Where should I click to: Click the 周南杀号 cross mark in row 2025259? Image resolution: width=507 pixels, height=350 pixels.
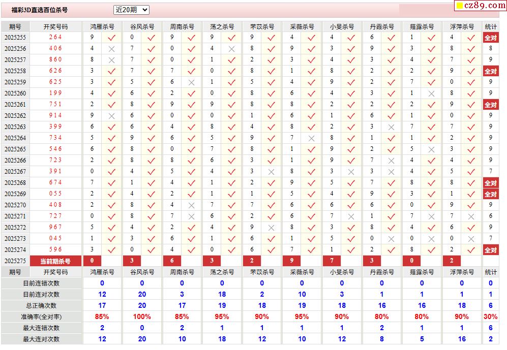click(x=191, y=82)
